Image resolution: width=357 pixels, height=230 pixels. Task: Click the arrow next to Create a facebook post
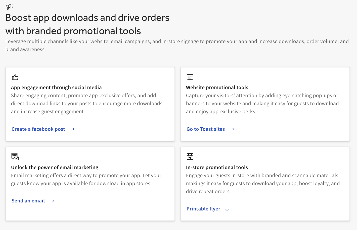pos(72,129)
